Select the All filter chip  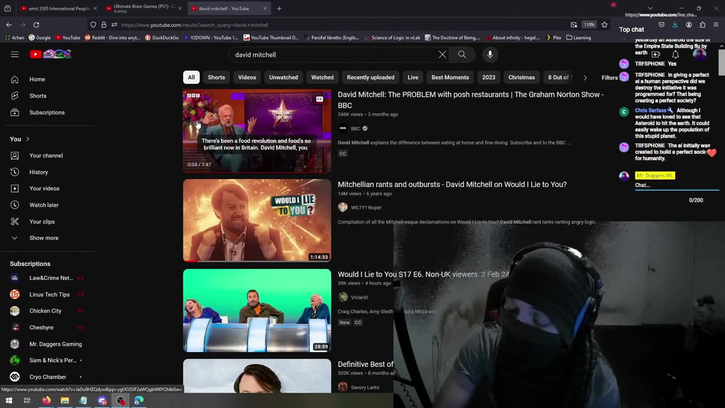pos(191,77)
